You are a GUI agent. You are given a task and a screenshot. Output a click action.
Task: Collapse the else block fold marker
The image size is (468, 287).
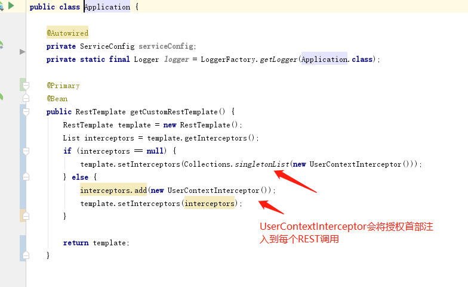pyautogui.click(x=26, y=177)
